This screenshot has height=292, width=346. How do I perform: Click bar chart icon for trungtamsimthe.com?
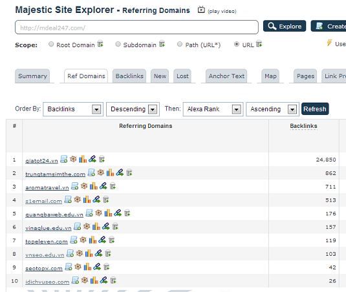[110, 172]
